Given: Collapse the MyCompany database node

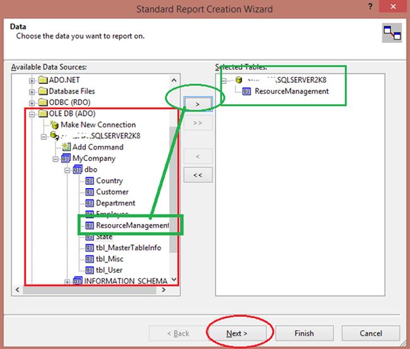Looking at the screenshot, I should point(55,159).
